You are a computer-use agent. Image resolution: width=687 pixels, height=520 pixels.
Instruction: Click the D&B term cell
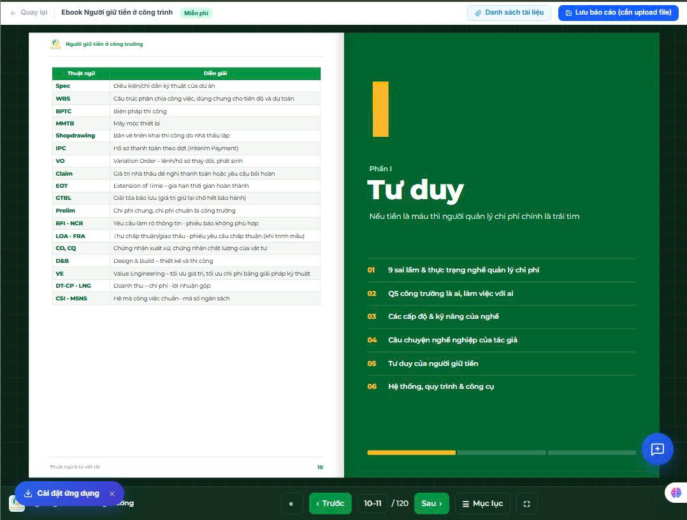[x=81, y=261]
